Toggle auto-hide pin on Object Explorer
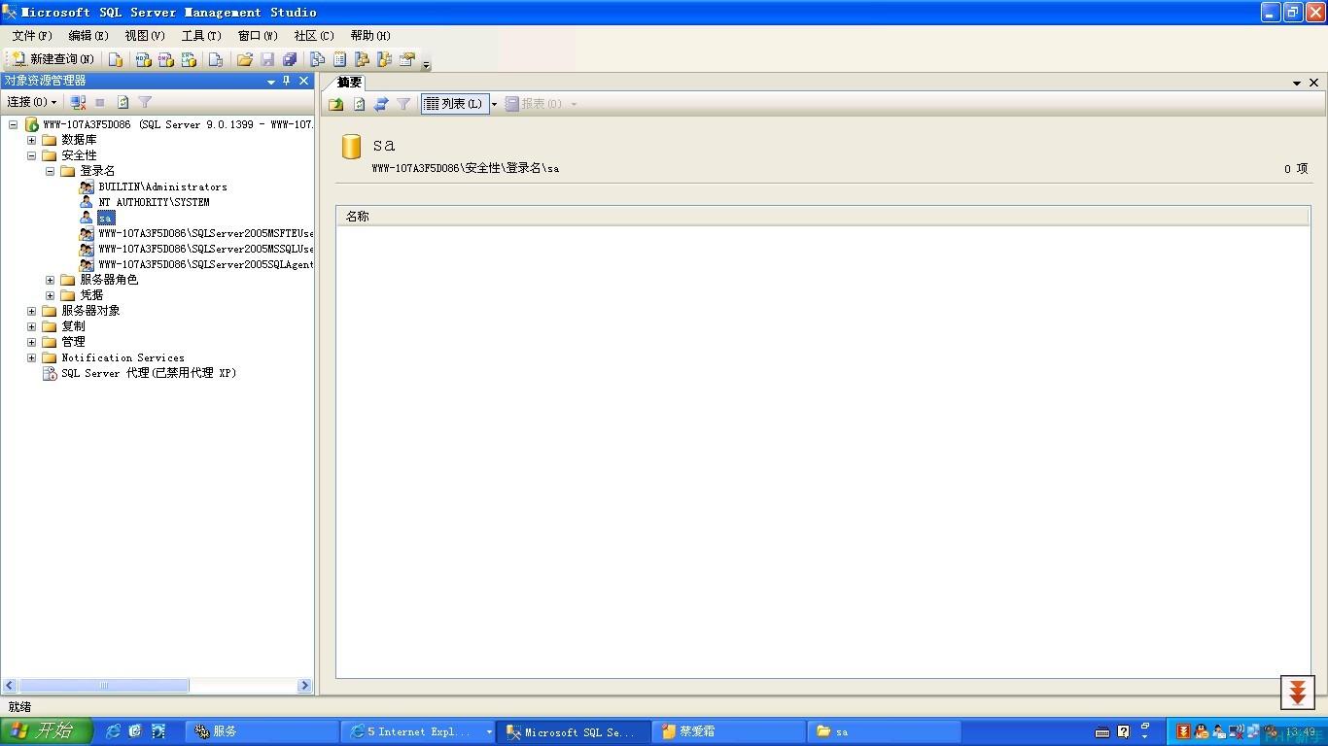The width and height of the screenshot is (1328, 746). (287, 82)
